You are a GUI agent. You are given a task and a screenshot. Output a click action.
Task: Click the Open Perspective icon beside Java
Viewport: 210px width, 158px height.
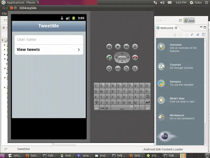click(181, 21)
